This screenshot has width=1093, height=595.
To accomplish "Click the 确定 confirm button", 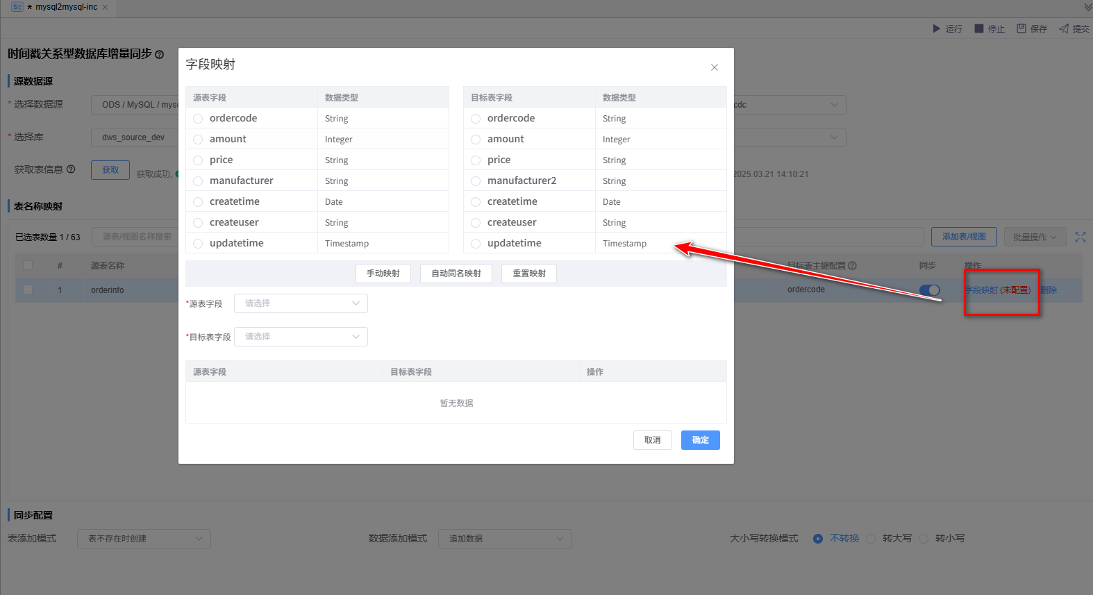I will tap(700, 440).
